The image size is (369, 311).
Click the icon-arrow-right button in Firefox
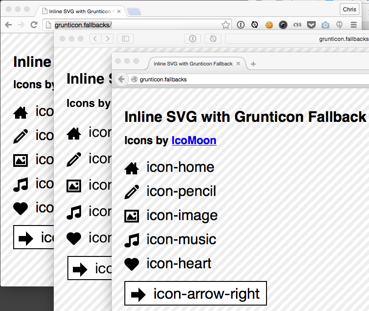[x=195, y=293]
